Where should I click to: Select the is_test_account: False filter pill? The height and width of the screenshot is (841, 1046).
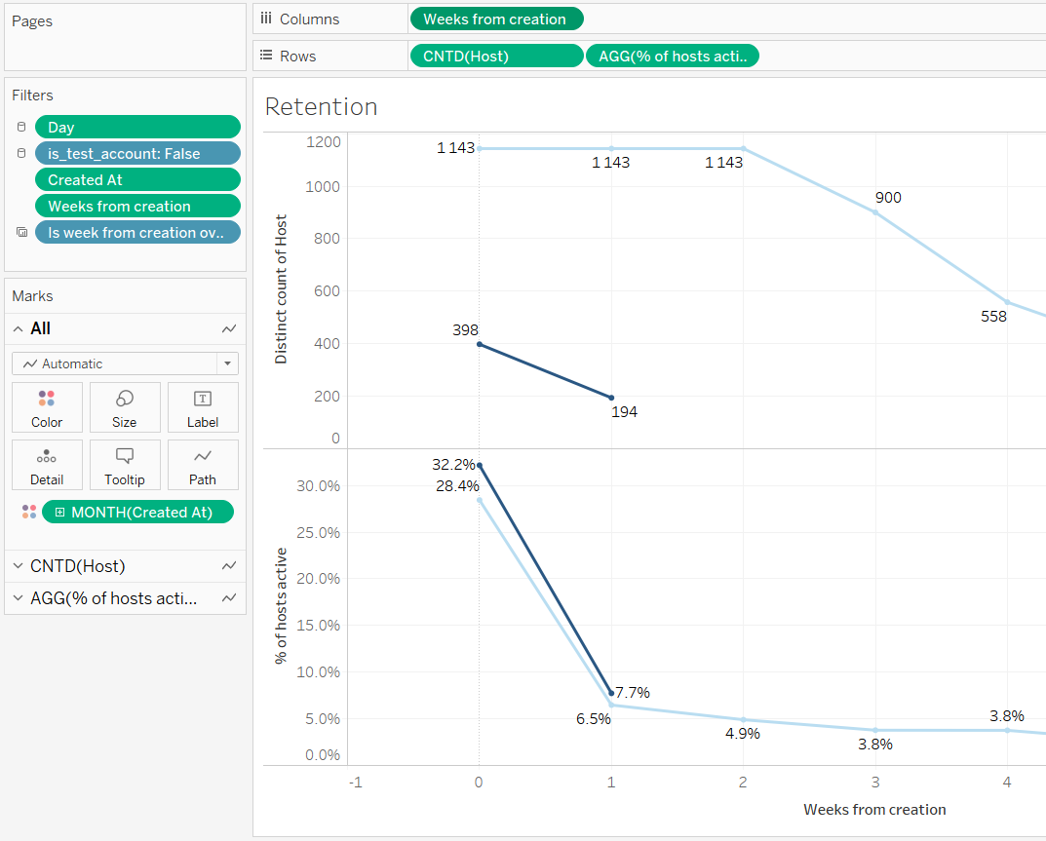pyautogui.click(x=137, y=153)
